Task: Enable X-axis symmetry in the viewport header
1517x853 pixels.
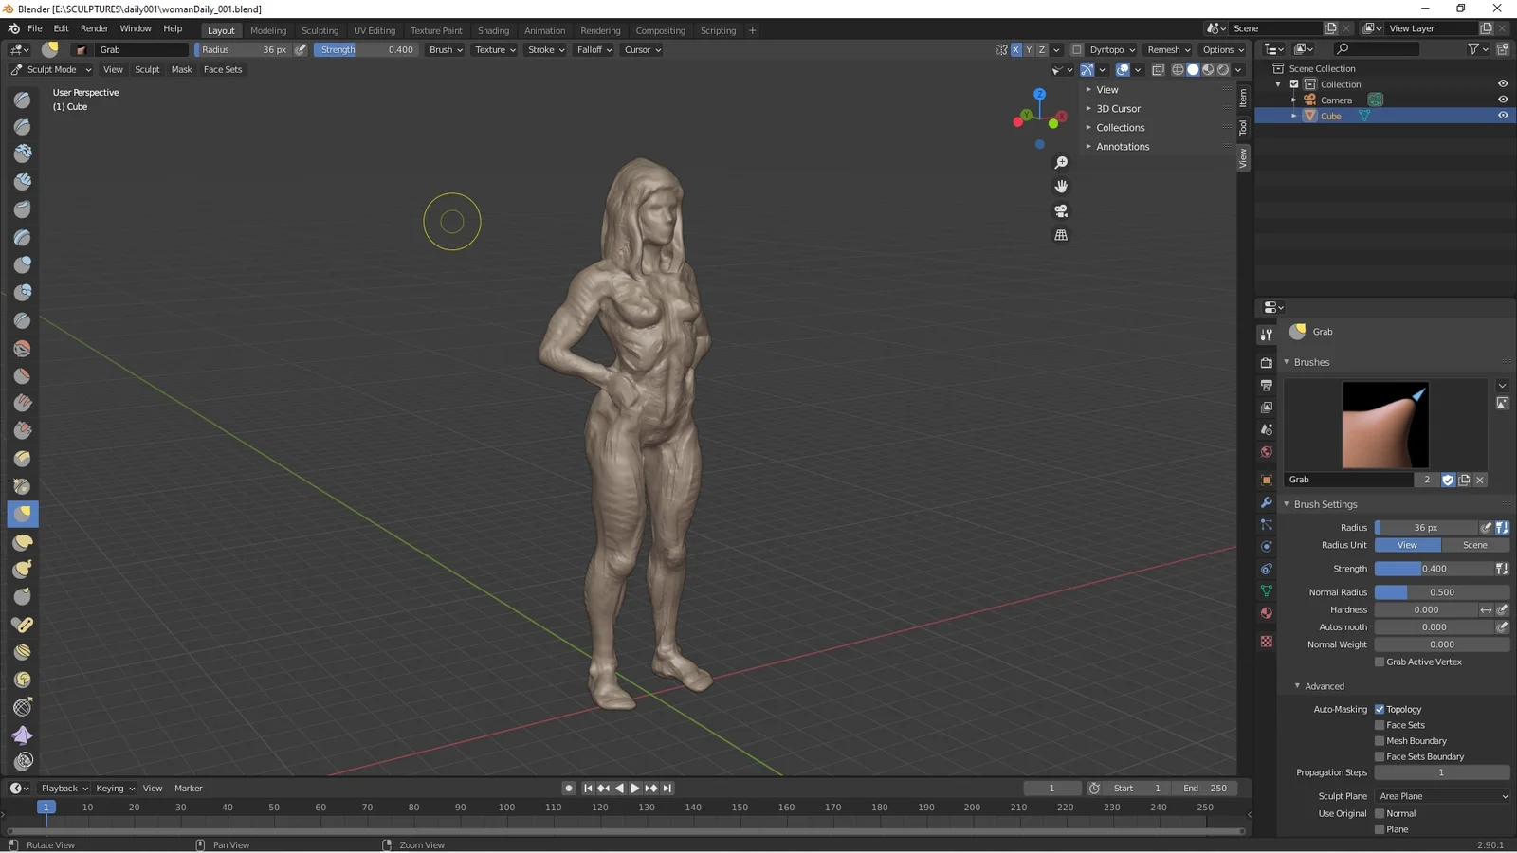Action: (x=1016, y=49)
